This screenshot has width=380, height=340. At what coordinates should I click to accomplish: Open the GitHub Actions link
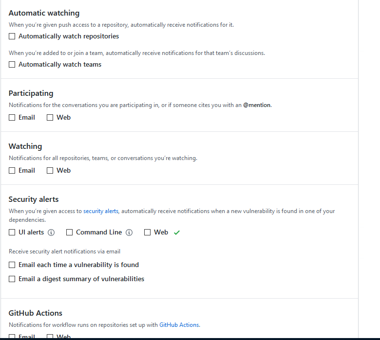pyautogui.click(x=179, y=325)
